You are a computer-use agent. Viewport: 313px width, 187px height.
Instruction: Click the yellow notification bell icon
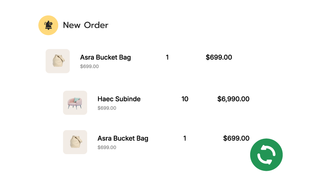[48, 25]
